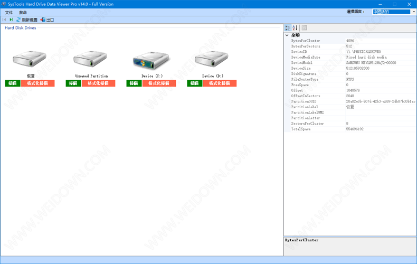417x264 pixels.
Task: Click the Device (C:) label text
Action: pos(152,76)
